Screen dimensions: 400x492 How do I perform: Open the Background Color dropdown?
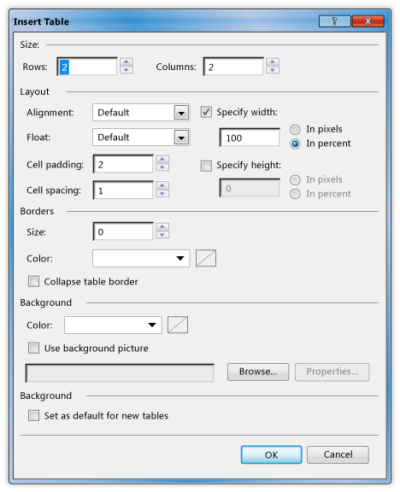click(113, 325)
